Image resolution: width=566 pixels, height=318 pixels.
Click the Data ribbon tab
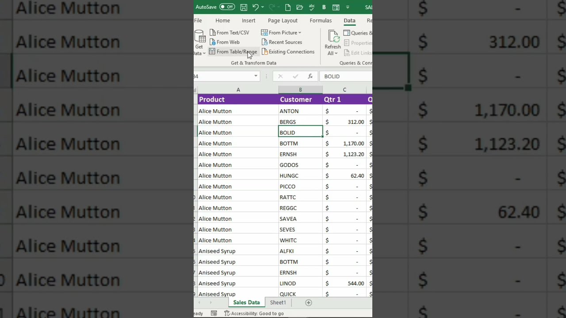[349, 21]
